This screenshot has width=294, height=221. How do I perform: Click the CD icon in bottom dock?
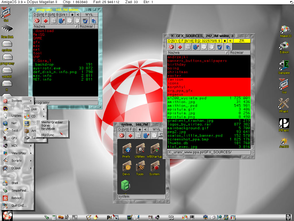pyautogui.click(x=185, y=218)
